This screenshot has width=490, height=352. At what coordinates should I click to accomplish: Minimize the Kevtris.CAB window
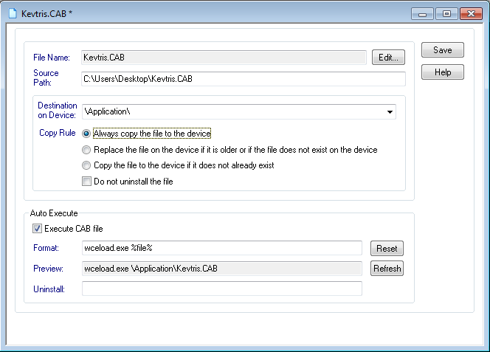coord(422,14)
